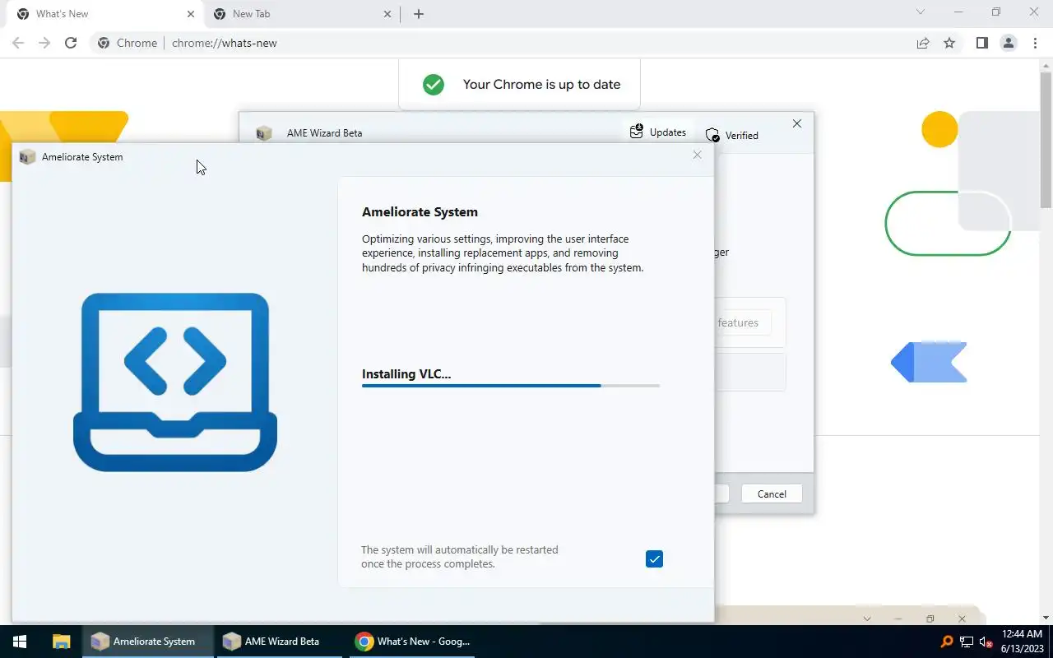
Task: Open Updates in AME Wizard Beta
Action: (x=658, y=132)
